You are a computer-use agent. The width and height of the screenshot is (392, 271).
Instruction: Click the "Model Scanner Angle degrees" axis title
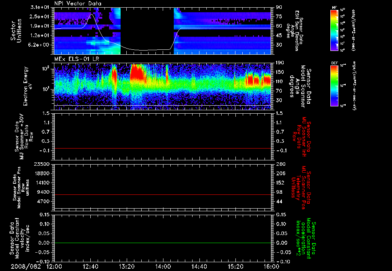click(300, 87)
